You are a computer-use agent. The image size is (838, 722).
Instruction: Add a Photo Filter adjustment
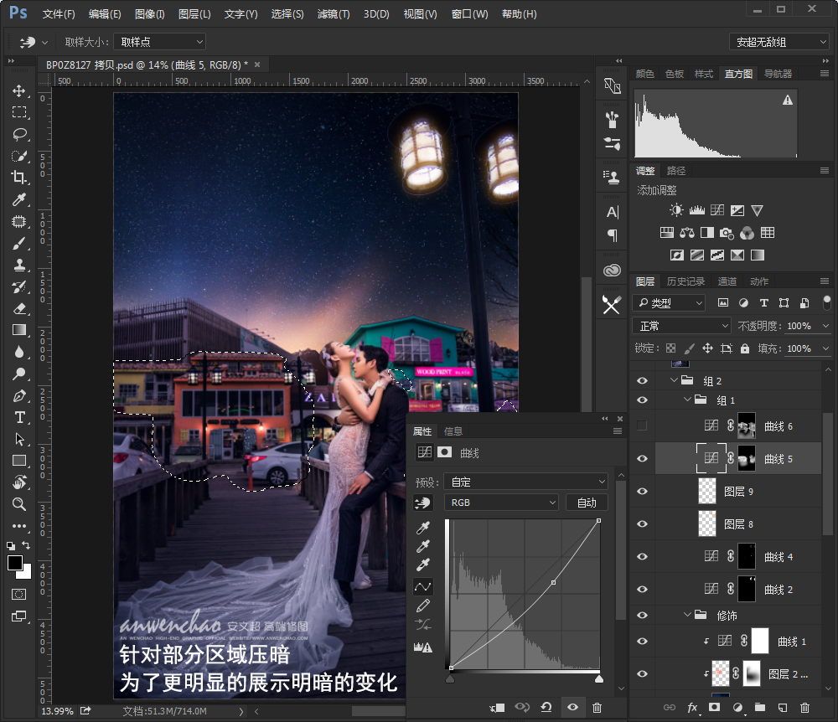(x=727, y=233)
